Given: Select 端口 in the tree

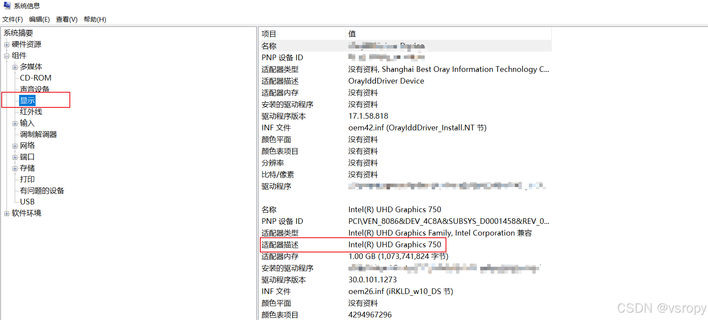Looking at the screenshot, I should click(x=27, y=157).
